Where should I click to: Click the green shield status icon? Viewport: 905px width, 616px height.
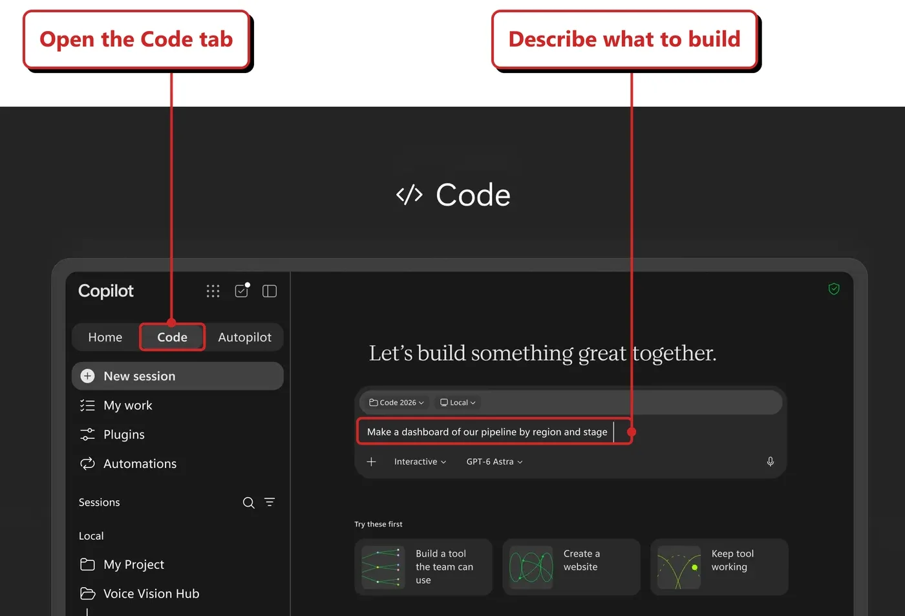coord(834,289)
